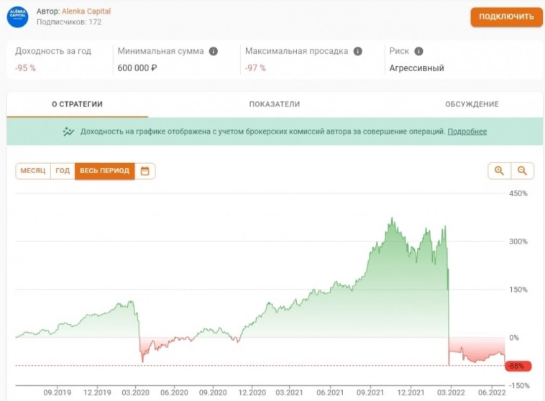Click the red -88% value marker
This screenshot has height=401, width=545.
(x=517, y=366)
